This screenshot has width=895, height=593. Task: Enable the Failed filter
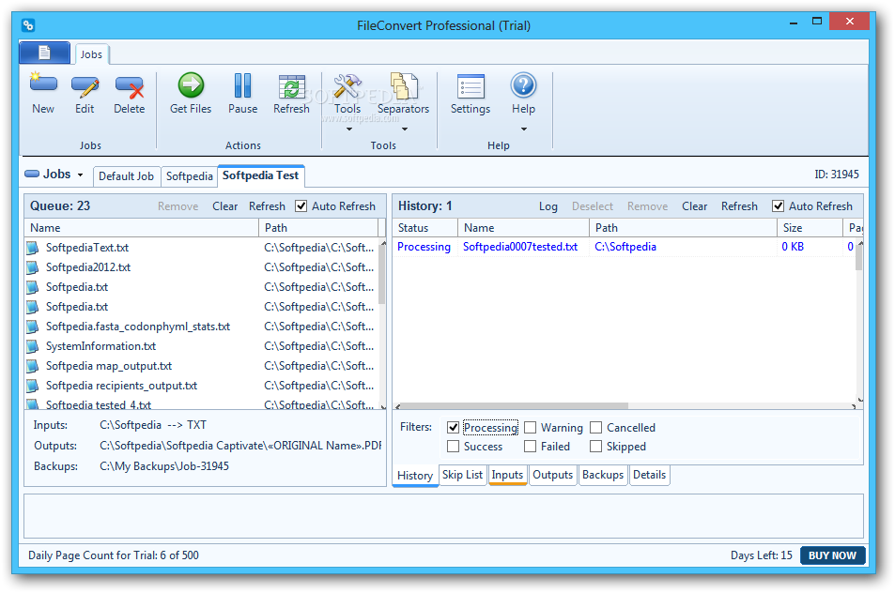coord(531,446)
